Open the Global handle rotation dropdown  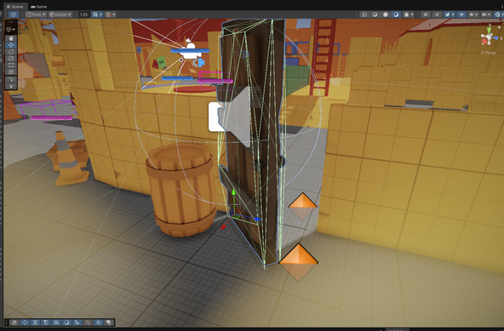tap(60, 14)
